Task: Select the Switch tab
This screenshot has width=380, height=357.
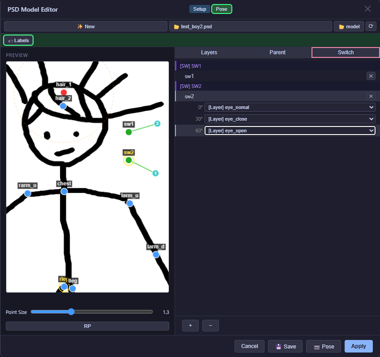Action: 346,52
